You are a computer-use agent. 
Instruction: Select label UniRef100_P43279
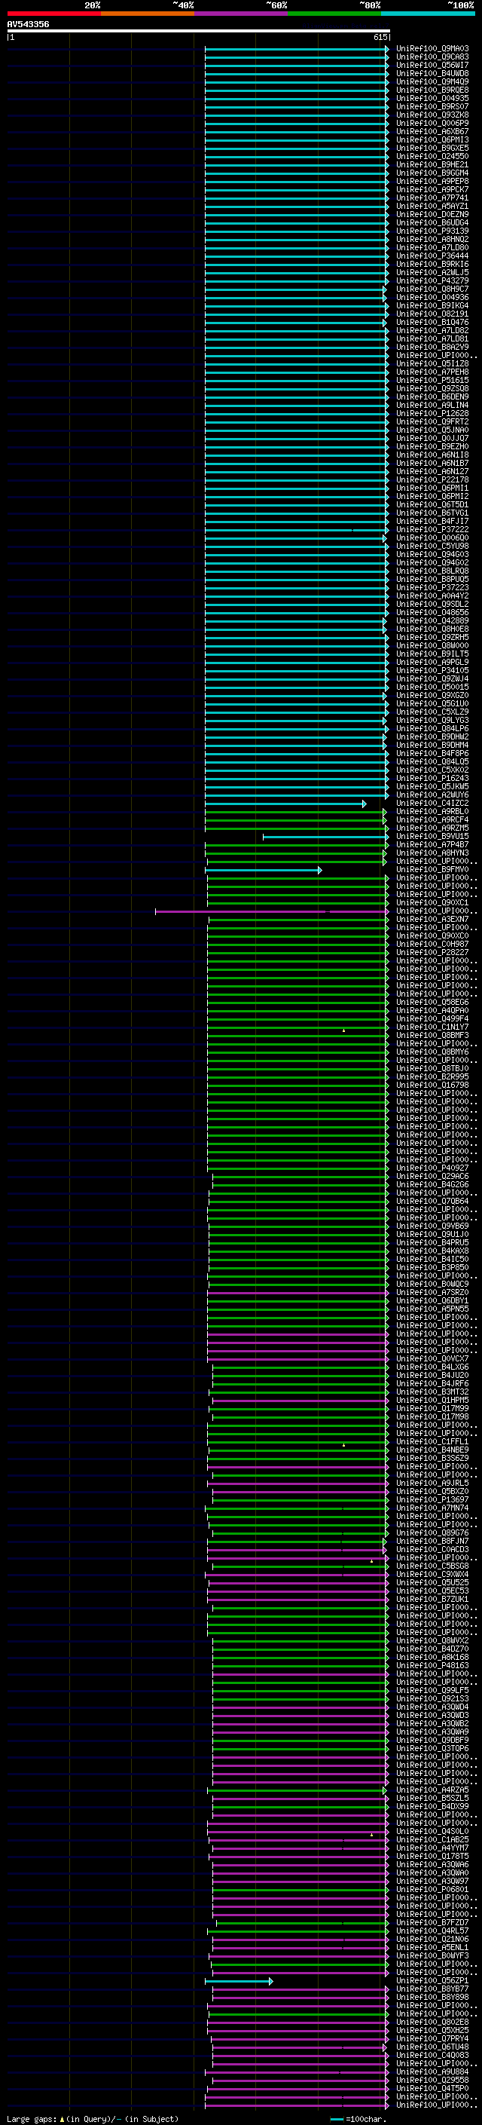pos(432,280)
